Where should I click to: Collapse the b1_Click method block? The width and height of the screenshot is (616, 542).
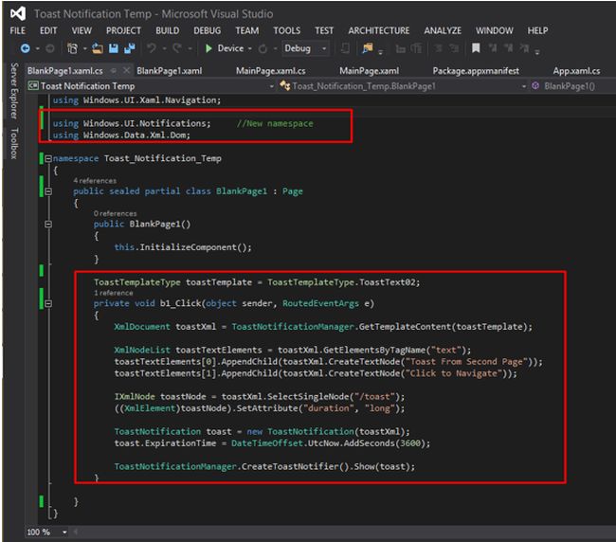tap(48, 303)
